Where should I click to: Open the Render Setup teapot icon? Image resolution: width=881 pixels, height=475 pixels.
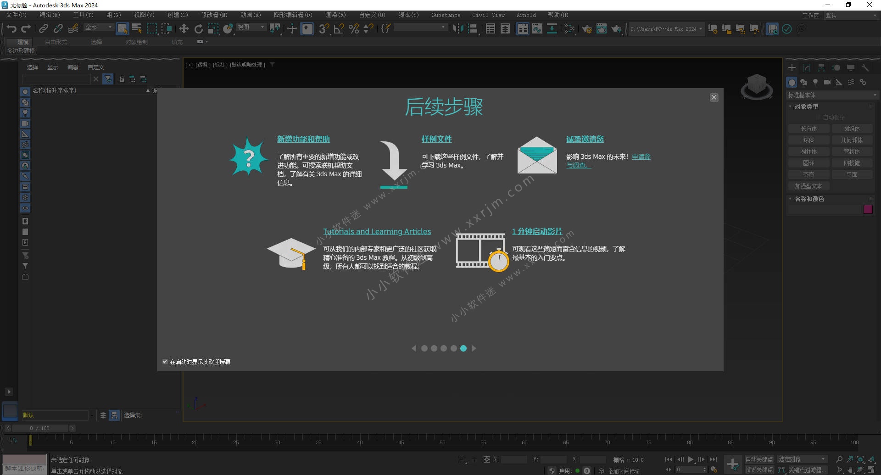click(x=587, y=29)
